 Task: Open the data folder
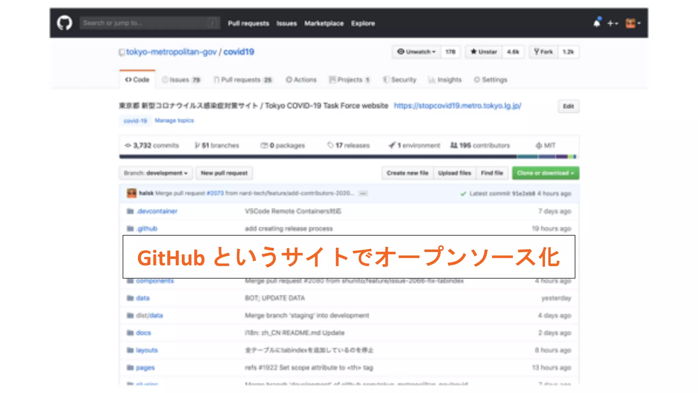143,298
